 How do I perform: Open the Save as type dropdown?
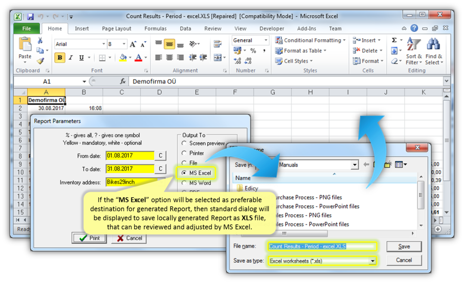click(373, 261)
